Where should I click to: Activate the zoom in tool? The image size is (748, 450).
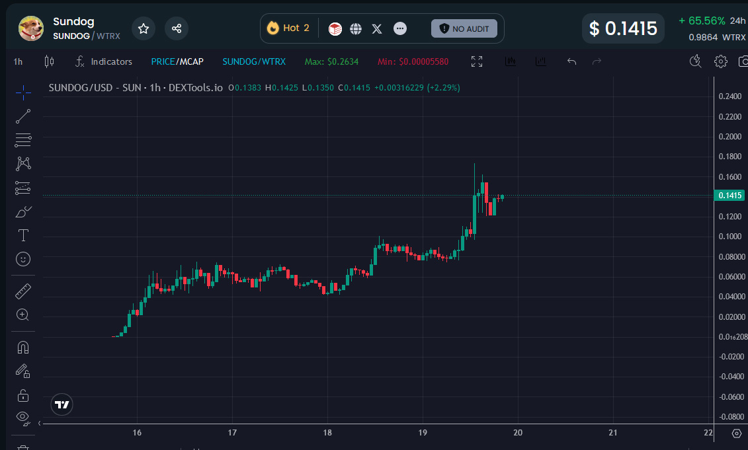[23, 315]
